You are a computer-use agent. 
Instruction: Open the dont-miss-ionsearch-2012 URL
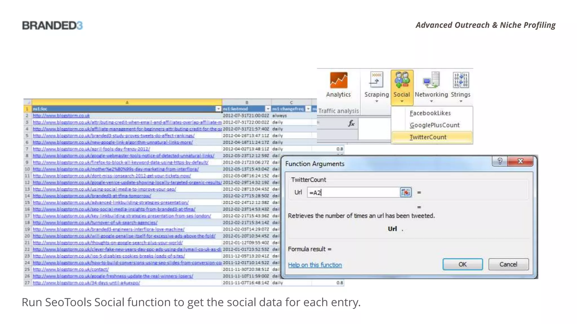[112, 176]
